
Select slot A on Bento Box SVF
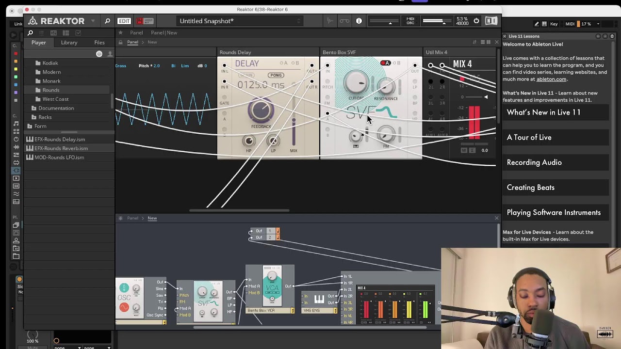[x=385, y=63]
